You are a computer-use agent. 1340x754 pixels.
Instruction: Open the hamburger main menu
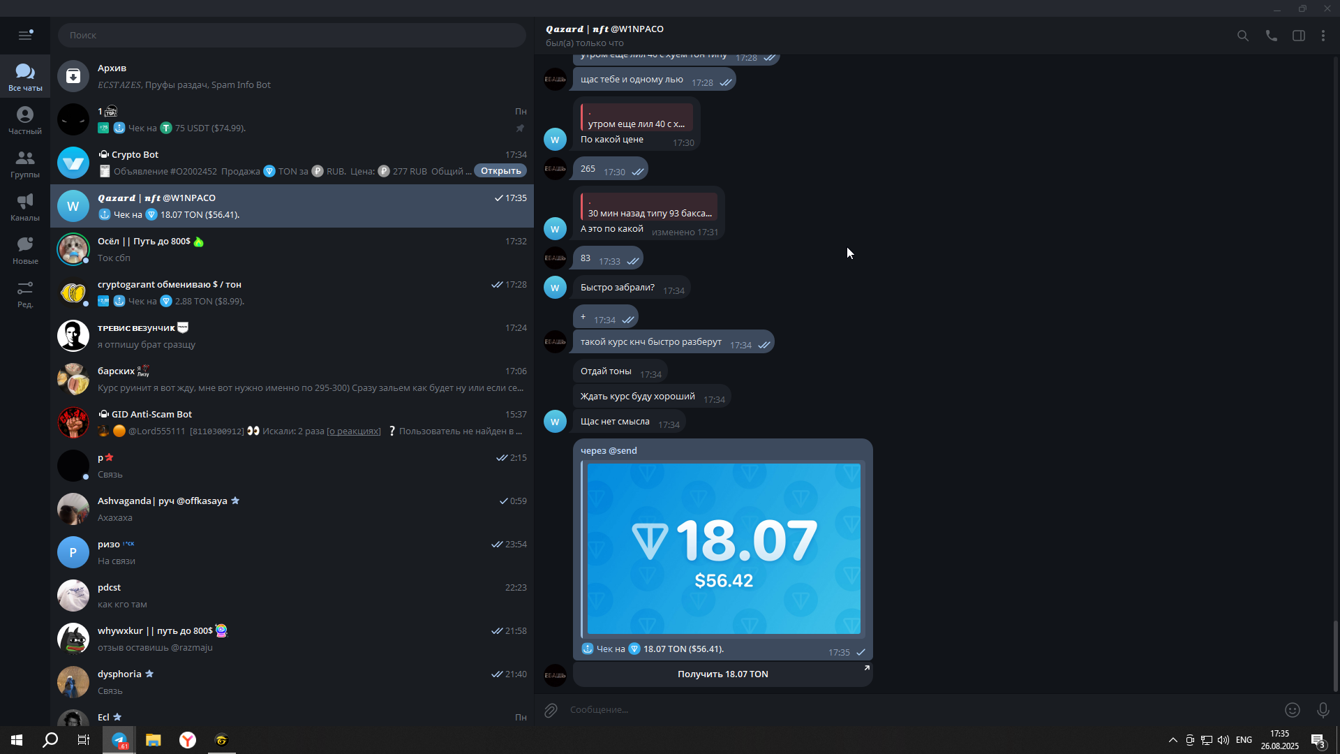click(x=25, y=35)
